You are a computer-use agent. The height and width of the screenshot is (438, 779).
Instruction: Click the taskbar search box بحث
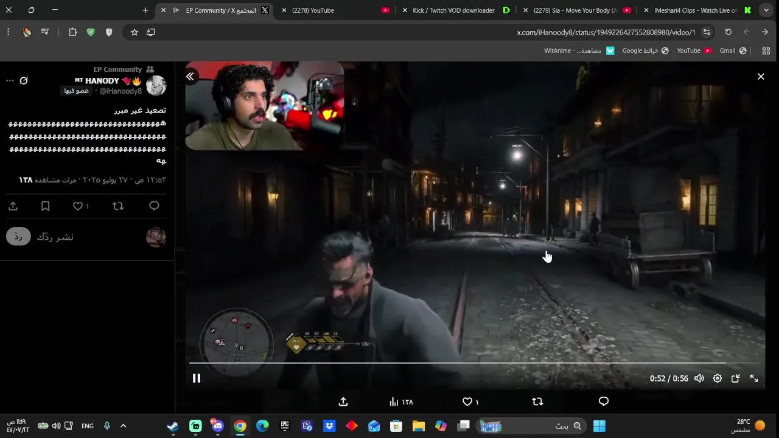(x=533, y=426)
